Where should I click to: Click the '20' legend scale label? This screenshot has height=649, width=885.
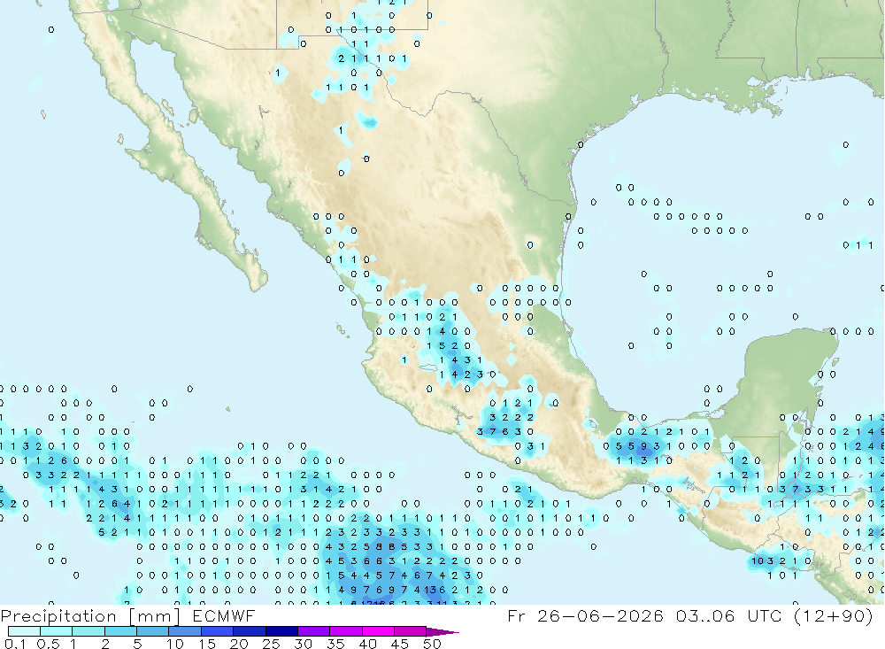[239, 644]
